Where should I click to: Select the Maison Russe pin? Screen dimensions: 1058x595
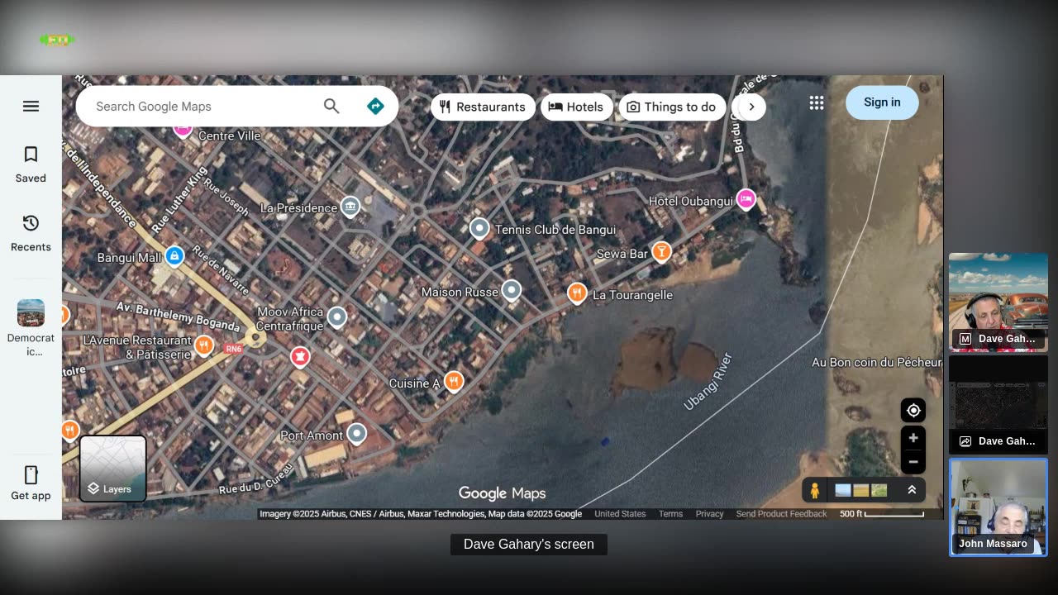(x=512, y=290)
